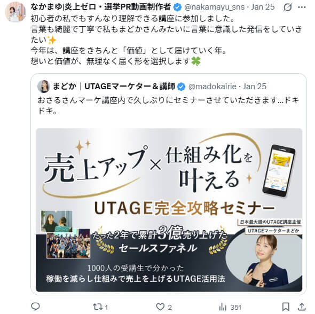Click verified badge next to まどか name
This screenshot has height=314, width=315.
pyautogui.click(x=182, y=87)
